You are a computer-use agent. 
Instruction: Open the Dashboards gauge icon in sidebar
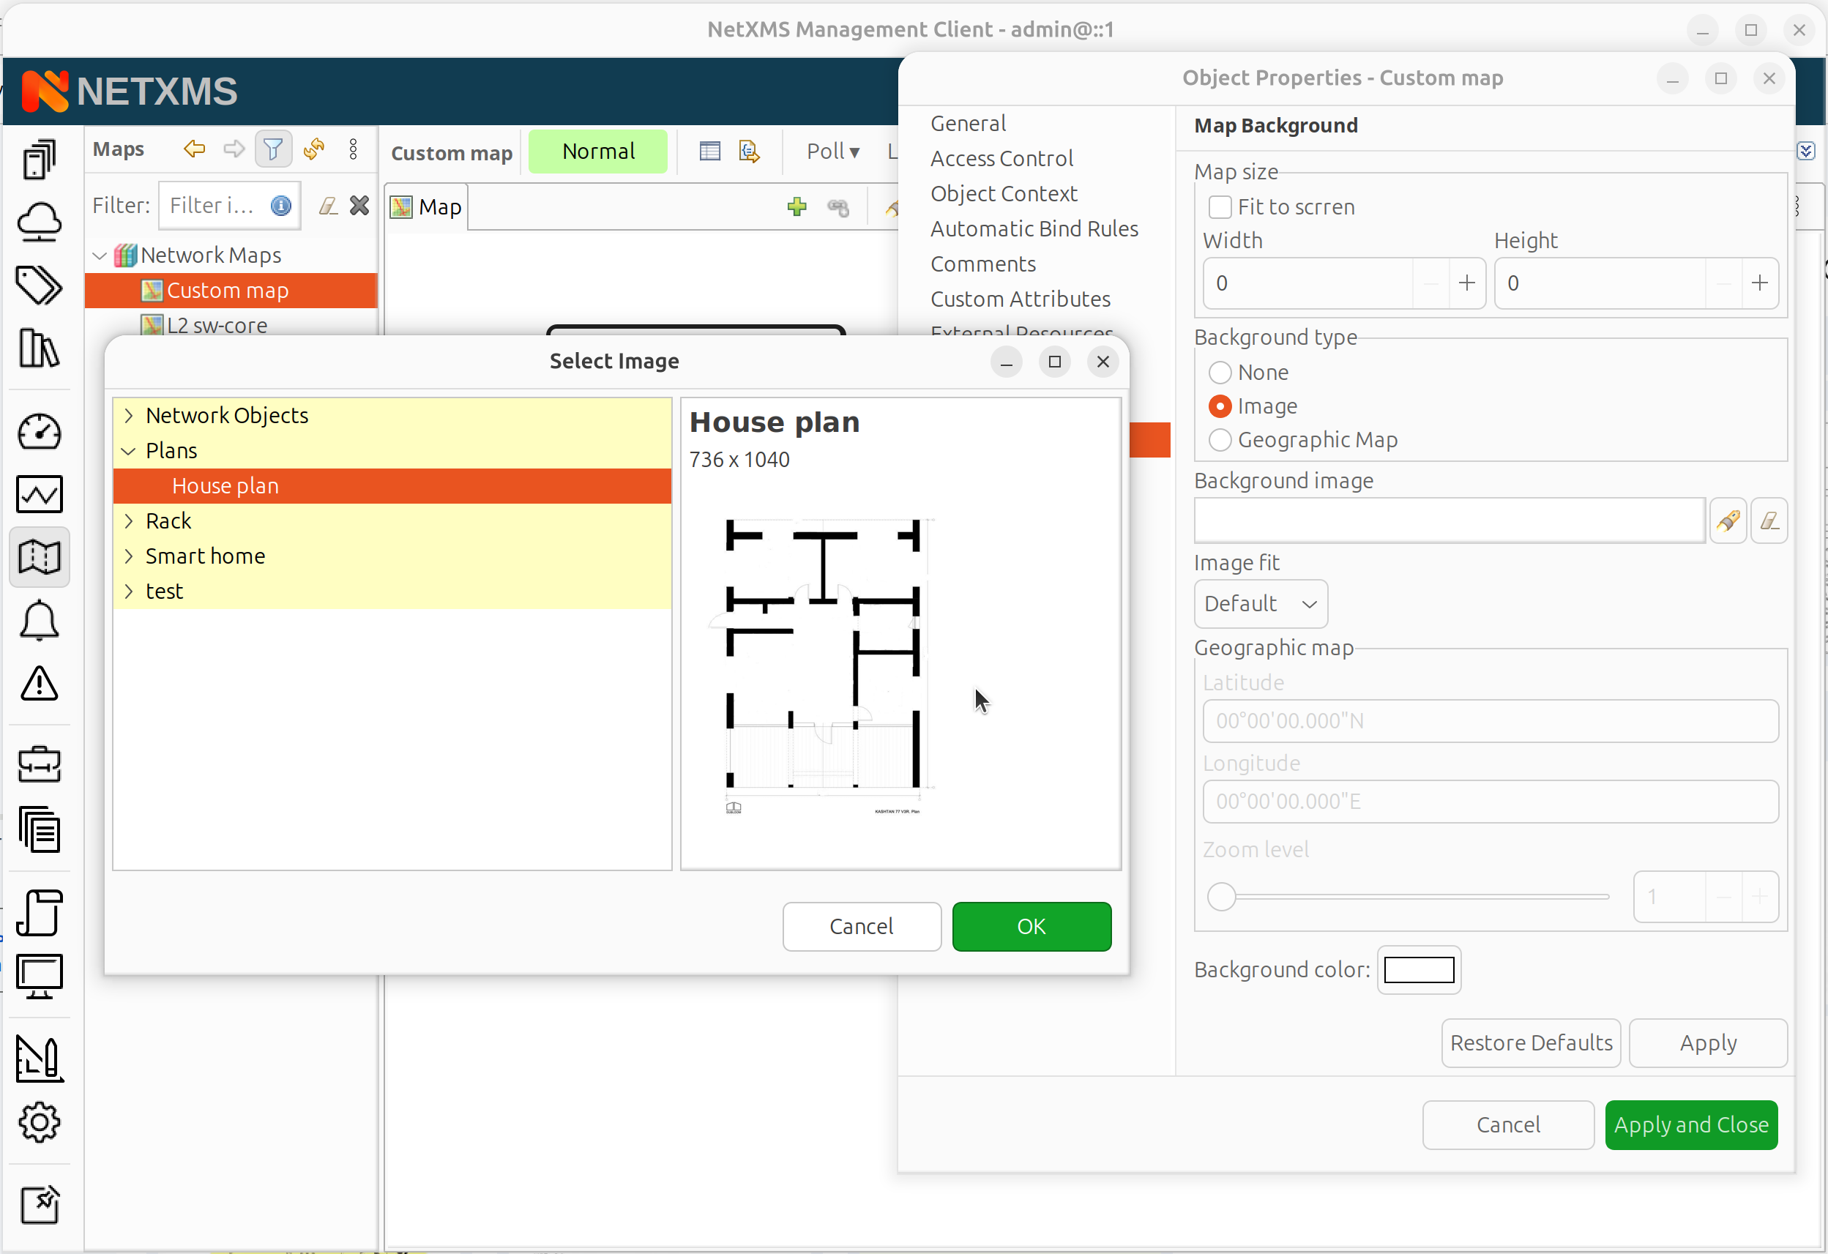pos(39,432)
